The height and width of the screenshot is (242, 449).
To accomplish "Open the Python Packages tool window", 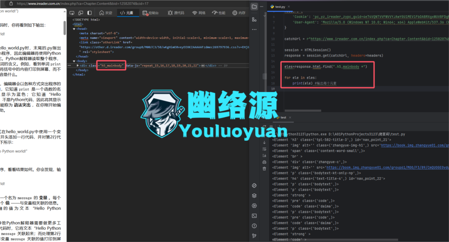I will 254,185.
